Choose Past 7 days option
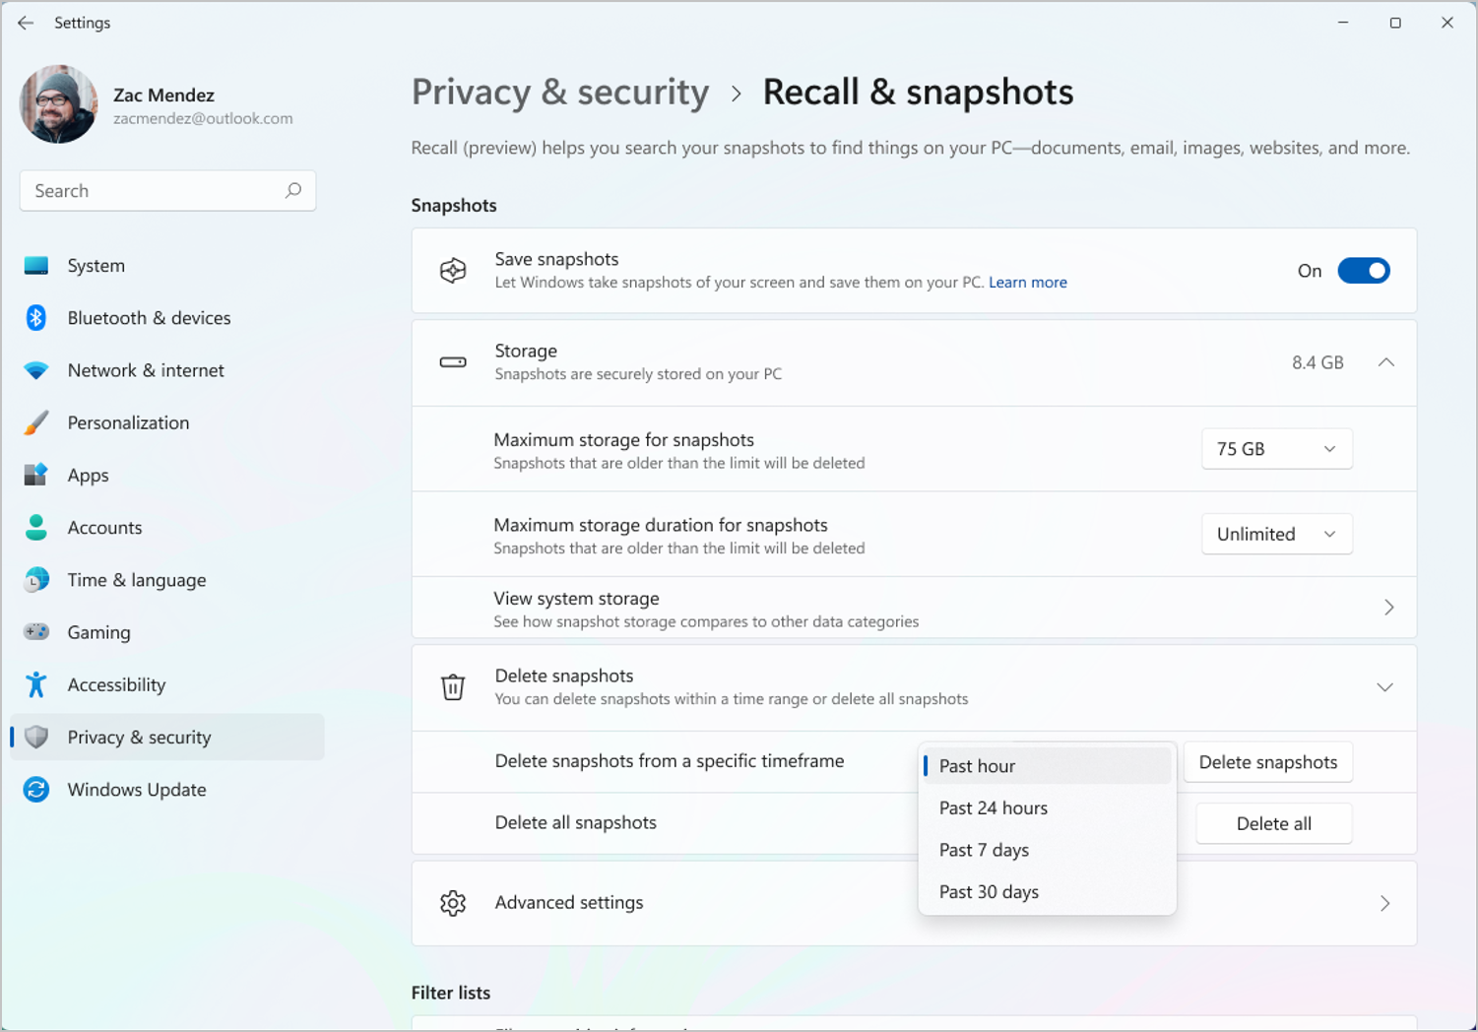Screen dimensions: 1478x1032 click(x=1048, y=850)
